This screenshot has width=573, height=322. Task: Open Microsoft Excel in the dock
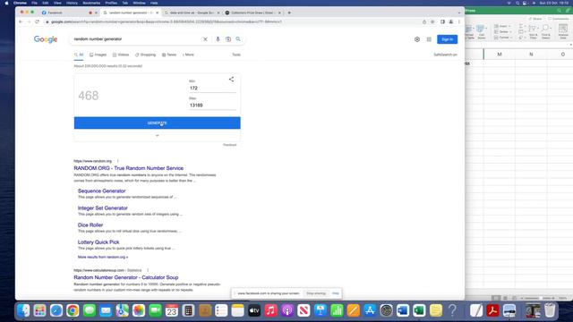coord(419,310)
